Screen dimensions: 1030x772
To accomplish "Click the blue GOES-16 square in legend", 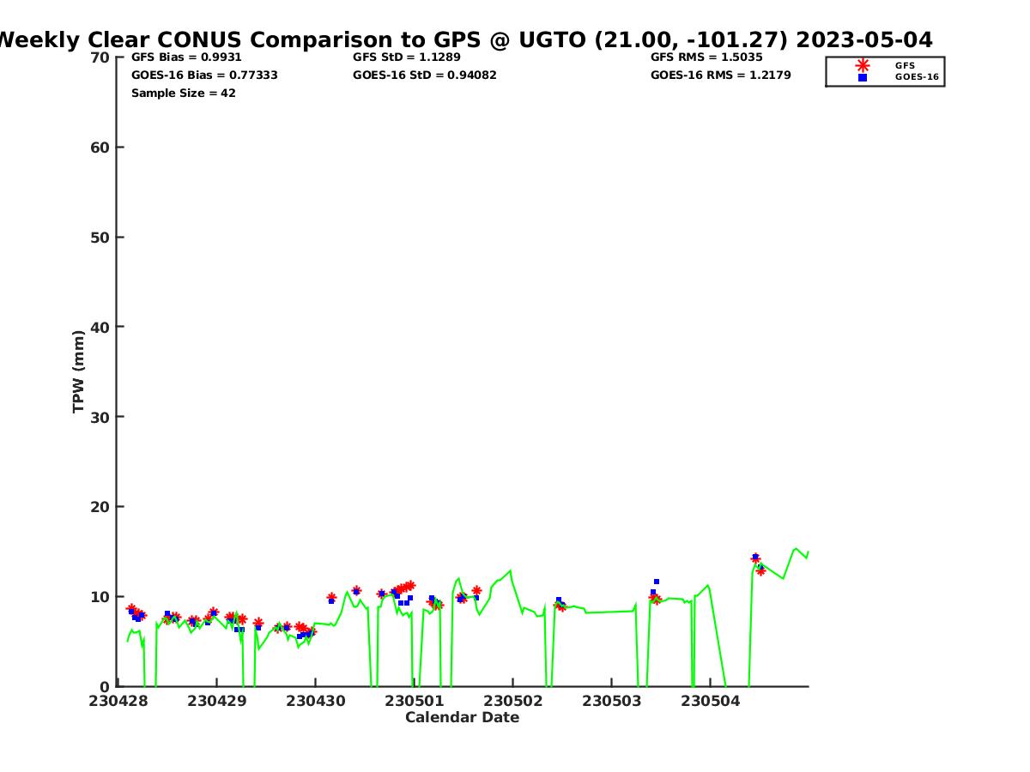I will click(863, 77).
